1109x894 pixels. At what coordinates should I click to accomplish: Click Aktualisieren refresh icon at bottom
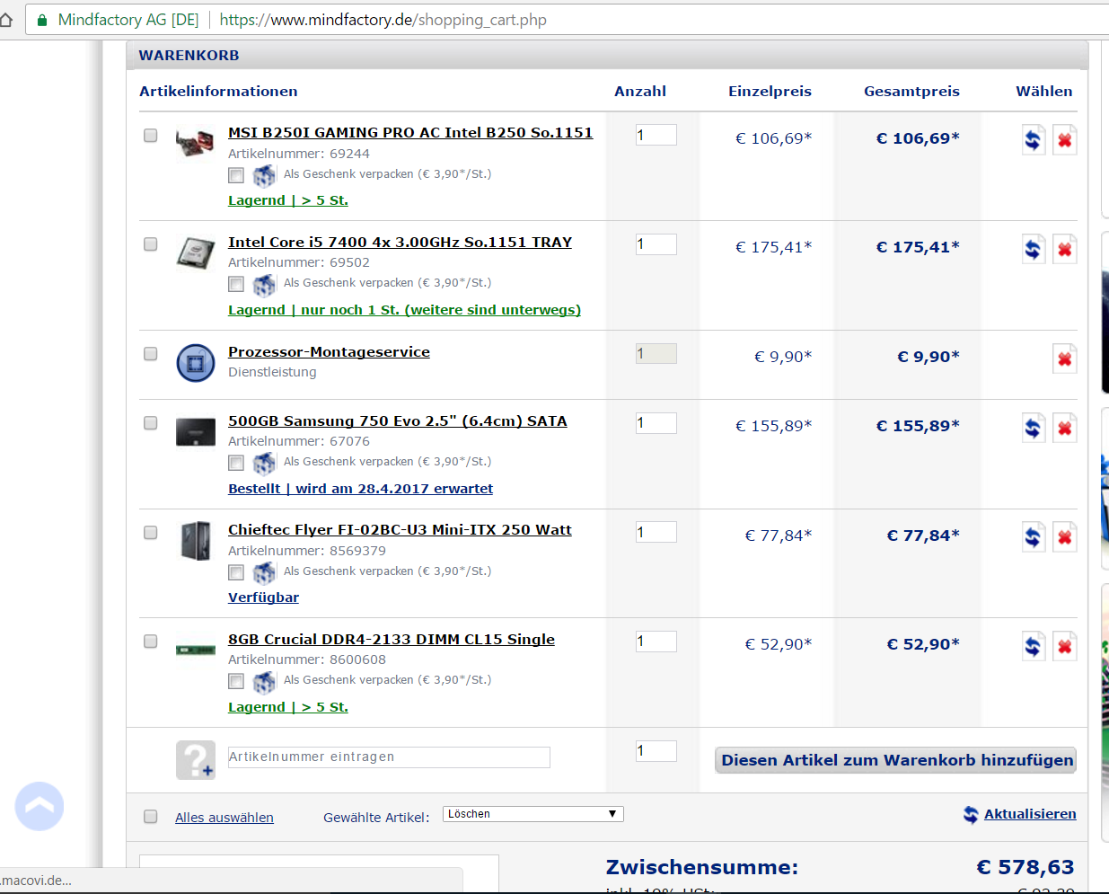click(971, 814)
